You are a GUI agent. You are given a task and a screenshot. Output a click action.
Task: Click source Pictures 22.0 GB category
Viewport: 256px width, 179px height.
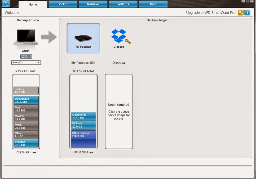click(x=26, y=143)
